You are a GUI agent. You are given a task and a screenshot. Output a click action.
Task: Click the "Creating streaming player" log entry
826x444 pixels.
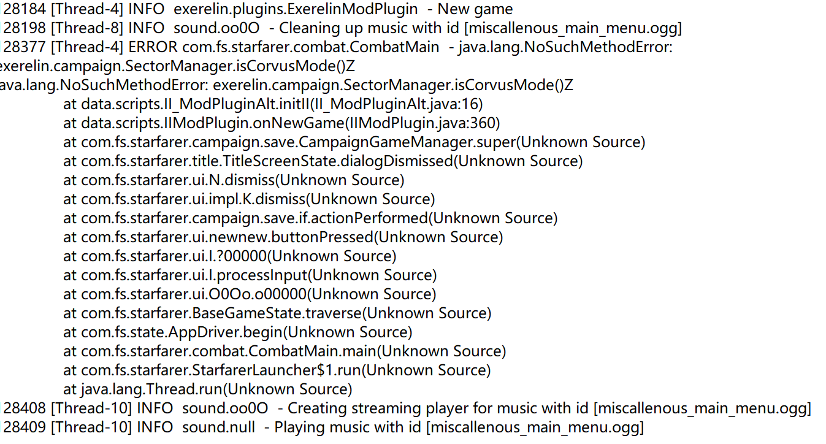[407, 408]
